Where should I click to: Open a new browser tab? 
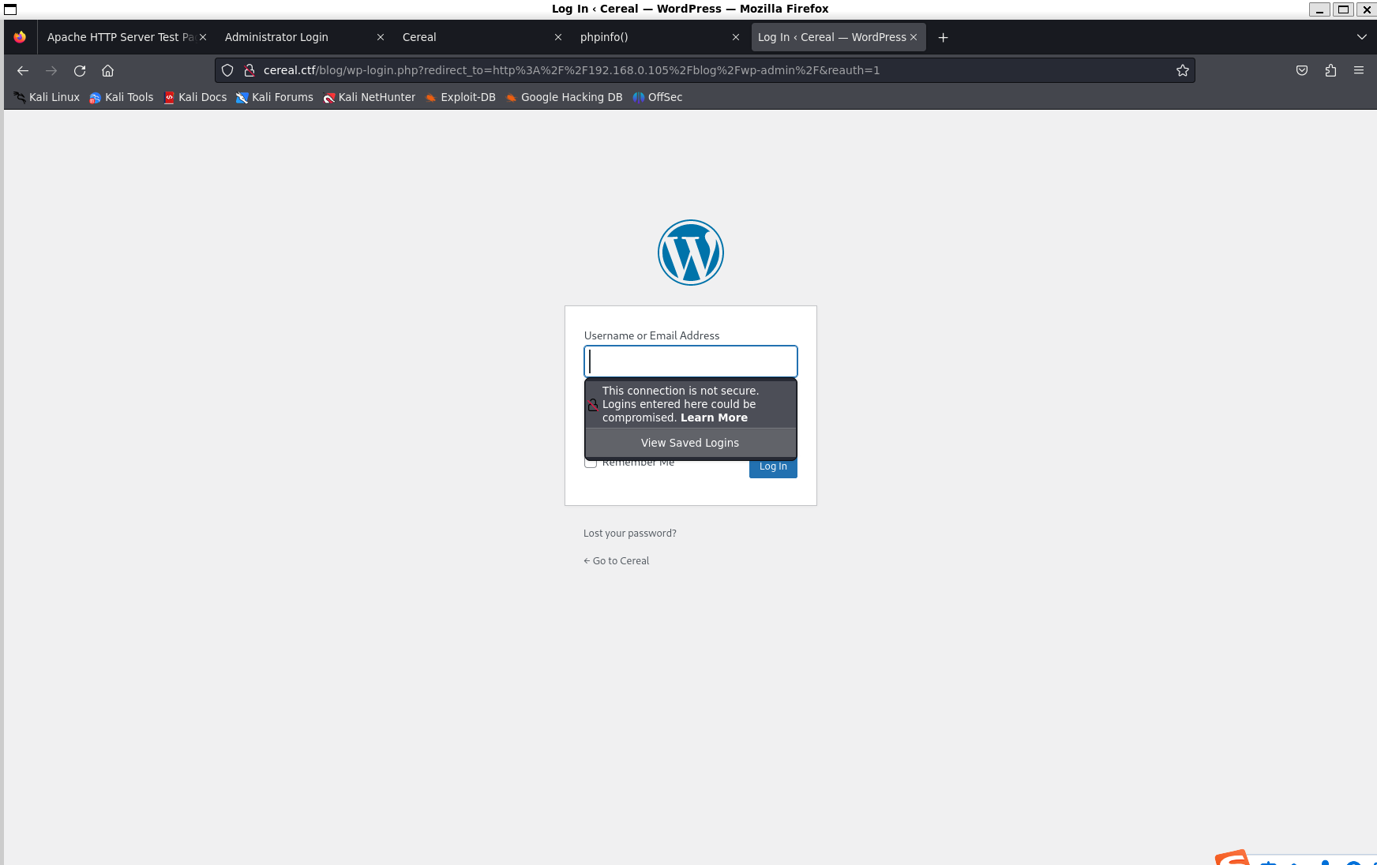click(x=943, y=37)
